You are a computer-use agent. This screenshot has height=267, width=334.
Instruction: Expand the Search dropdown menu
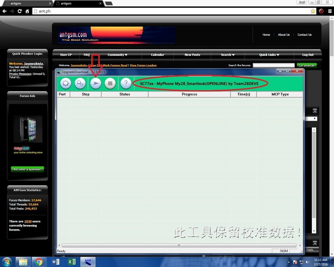tap(228, 55)
